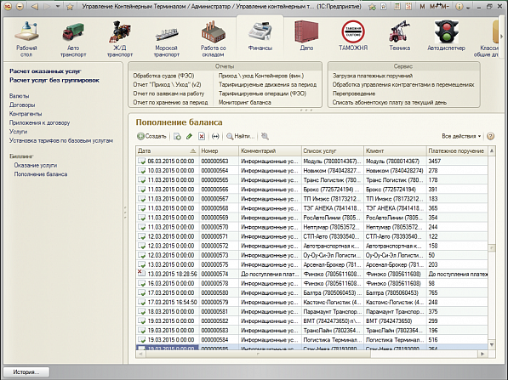Screen dimensions: 508x380
Task: Click the Платежное поручение column header
Action: 457,150
